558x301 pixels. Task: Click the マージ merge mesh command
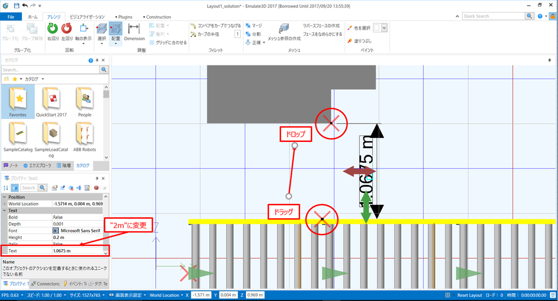click(x=254, y=25)
